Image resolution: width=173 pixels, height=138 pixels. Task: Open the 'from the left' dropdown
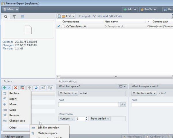100,118
